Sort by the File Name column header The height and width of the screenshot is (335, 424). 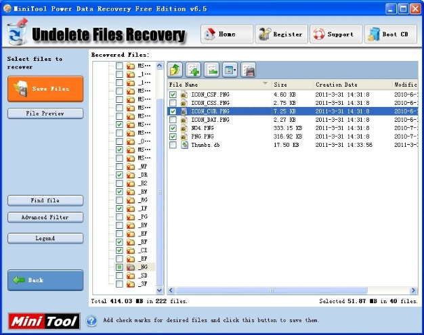pyautogui.click(x=219, y=85)
